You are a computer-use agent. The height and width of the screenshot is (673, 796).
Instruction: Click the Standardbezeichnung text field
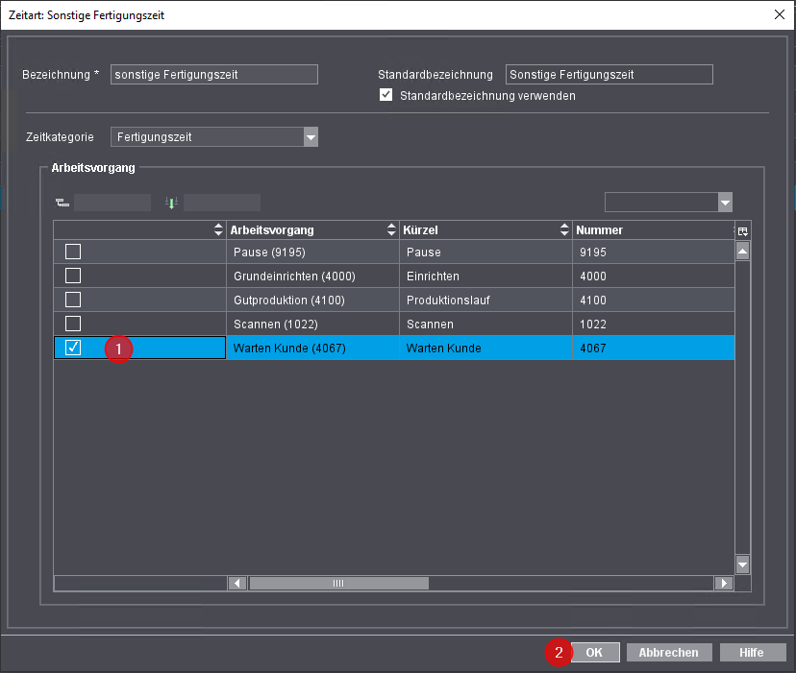[x=609, y=75]
